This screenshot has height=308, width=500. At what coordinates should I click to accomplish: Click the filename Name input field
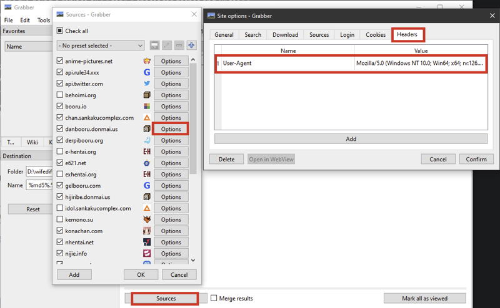(39, 185)
